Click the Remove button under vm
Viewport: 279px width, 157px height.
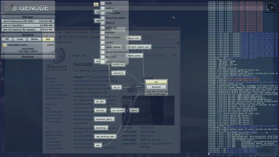click(156, 87)
